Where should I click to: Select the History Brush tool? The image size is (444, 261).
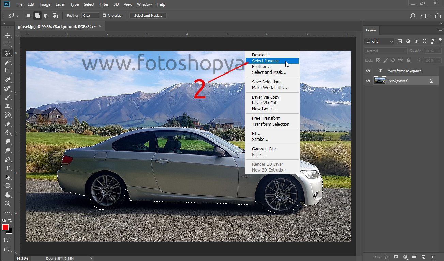click(7, 115)
